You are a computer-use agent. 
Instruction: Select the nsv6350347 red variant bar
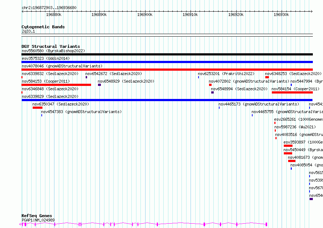37,108
